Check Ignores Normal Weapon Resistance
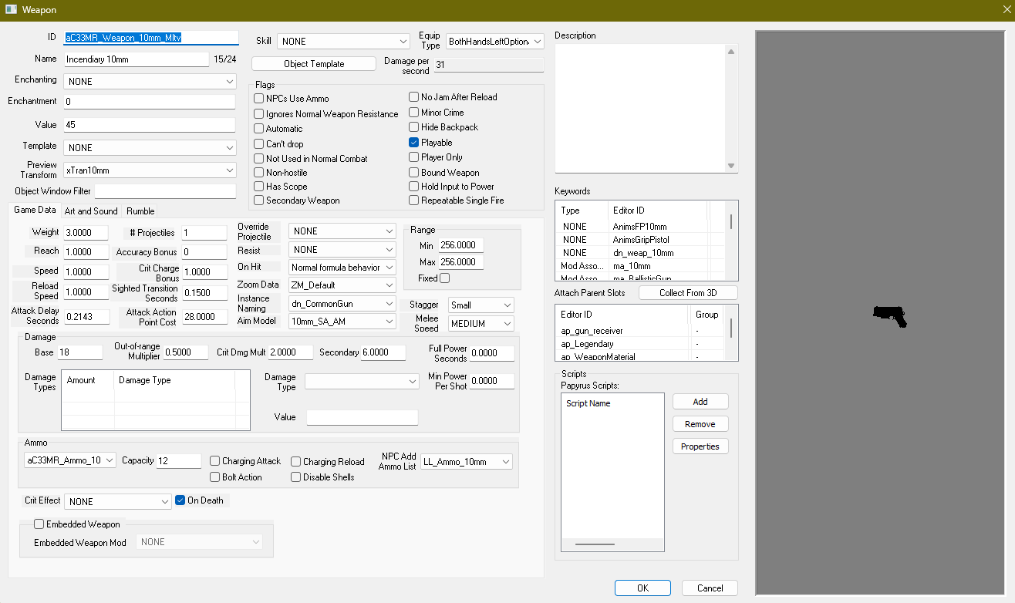The image size is (1015, 603). (259, 114)
